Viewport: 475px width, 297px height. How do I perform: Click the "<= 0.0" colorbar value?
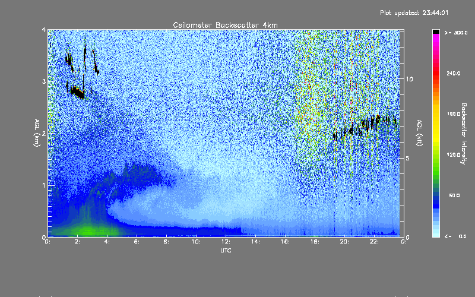pos(455,236)
